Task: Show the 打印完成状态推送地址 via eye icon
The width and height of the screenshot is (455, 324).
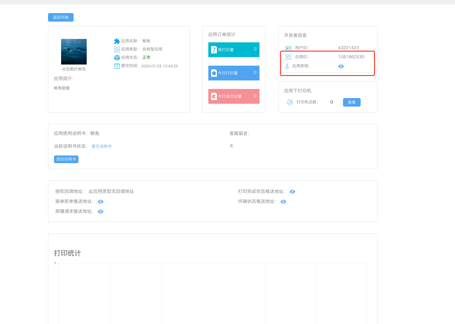Action: 292,192
